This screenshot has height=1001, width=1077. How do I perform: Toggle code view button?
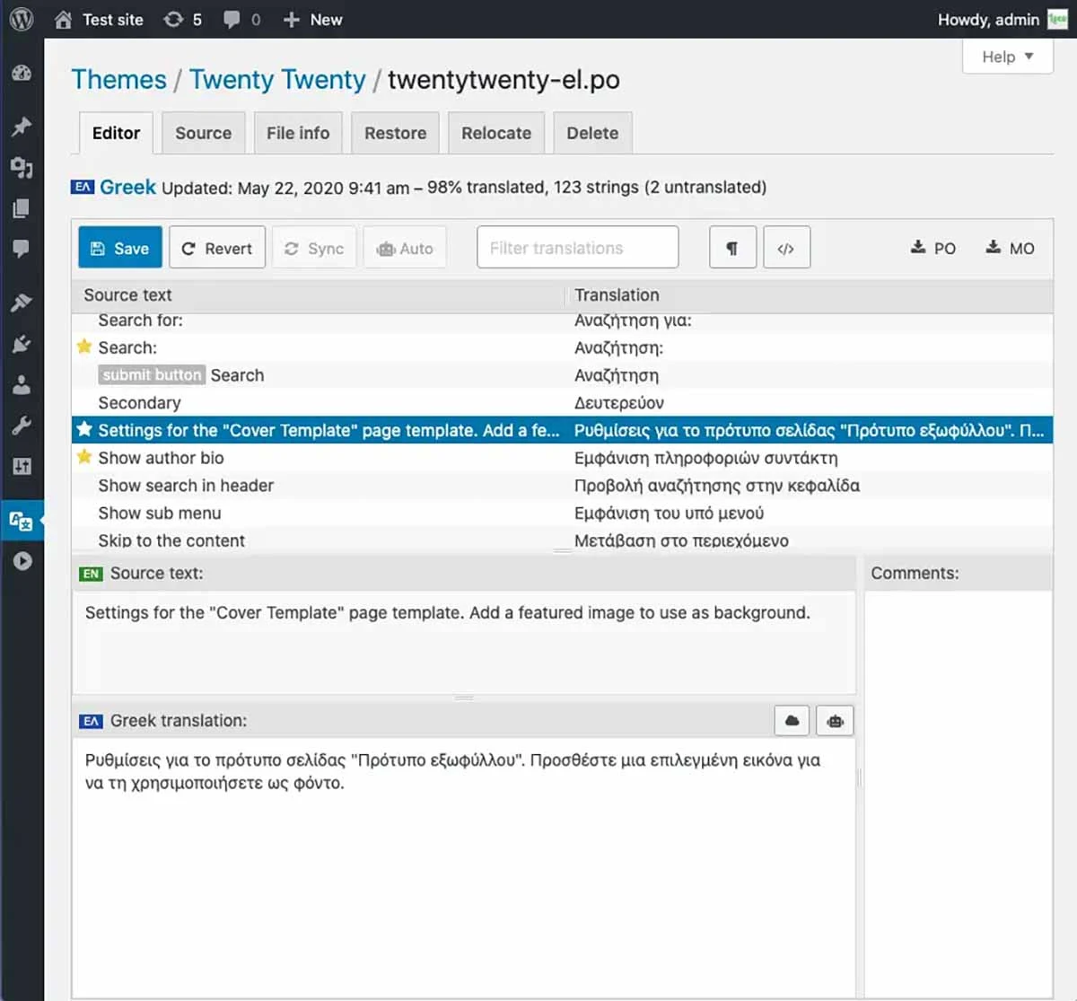(786, 248)
